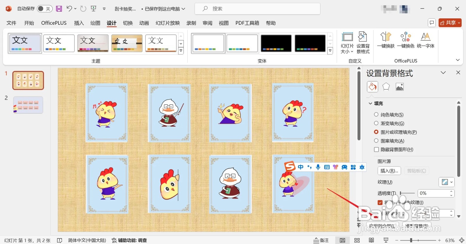Screen dimensions: 466x244
Task: Open the customize Quick Access Toolbar dropdown
Action: point(104,9)
